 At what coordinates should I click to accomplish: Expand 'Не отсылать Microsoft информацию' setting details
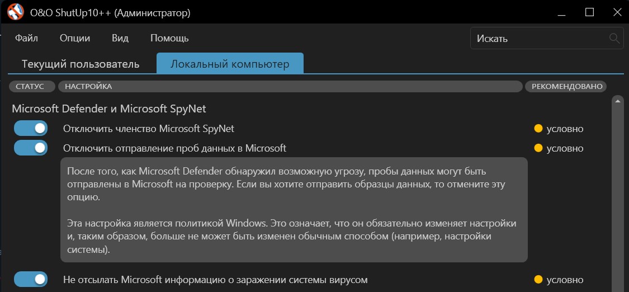tap(215, 279)
